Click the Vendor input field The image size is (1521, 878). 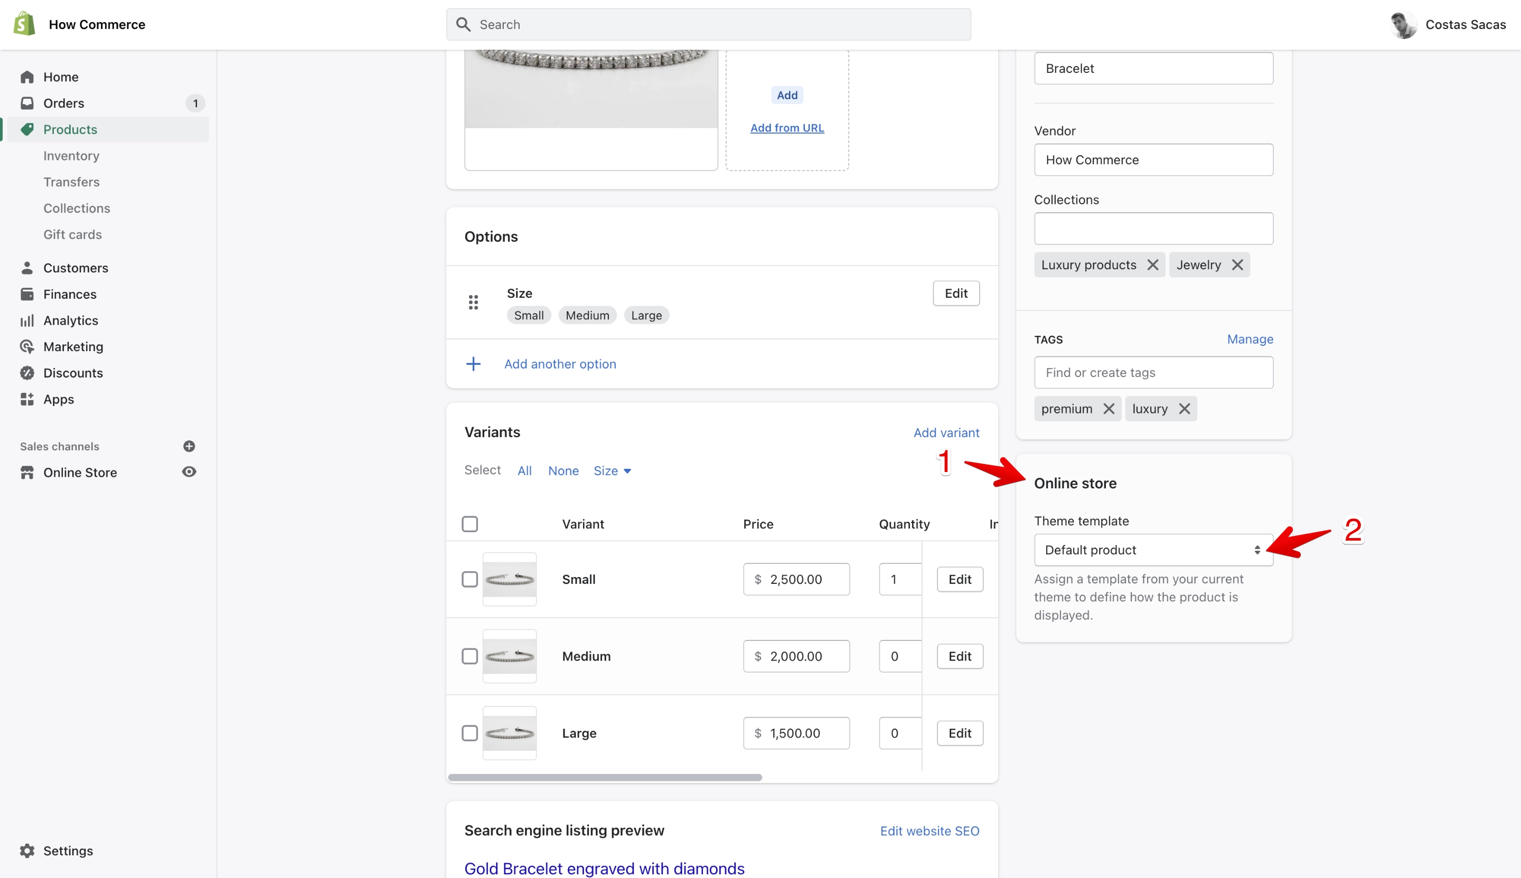[x=1153, y=160]
